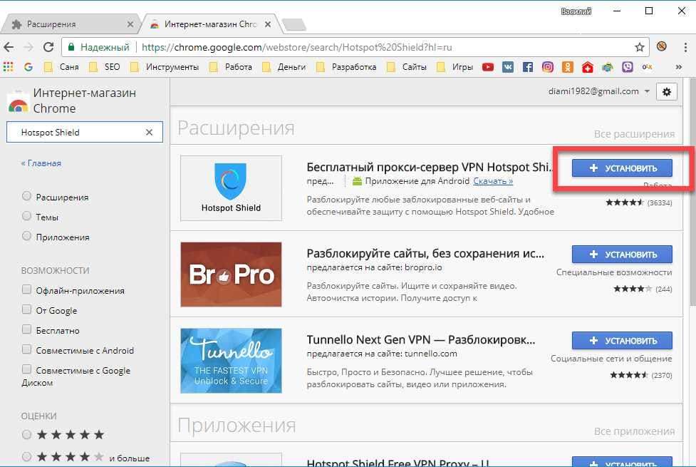
Task: Install the Tunnello Next Gen VPN extension
Action: [622, 340]
